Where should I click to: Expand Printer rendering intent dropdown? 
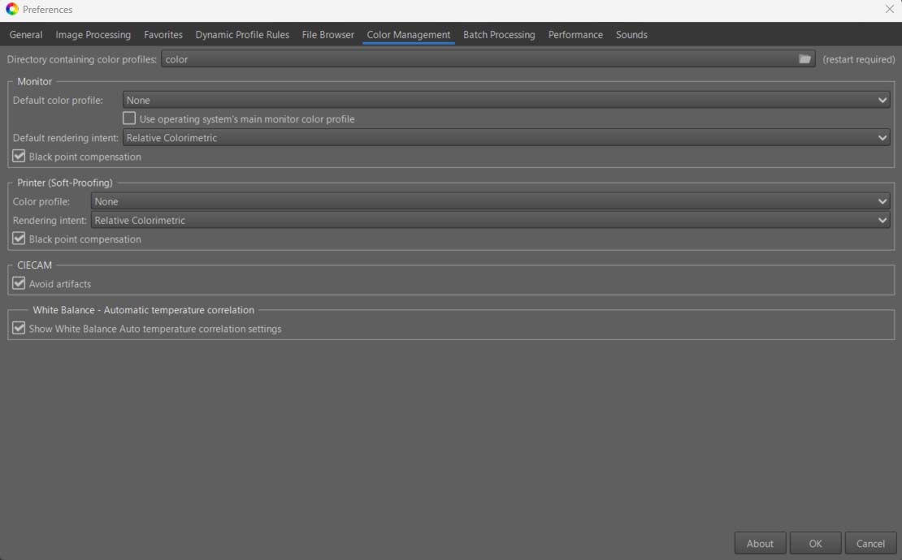click(490, 221)
